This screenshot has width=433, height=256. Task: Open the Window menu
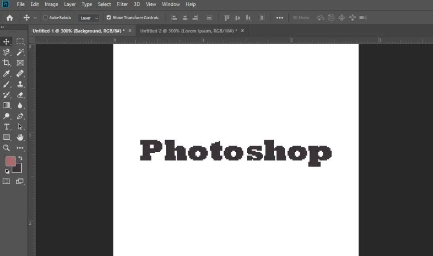171,4
